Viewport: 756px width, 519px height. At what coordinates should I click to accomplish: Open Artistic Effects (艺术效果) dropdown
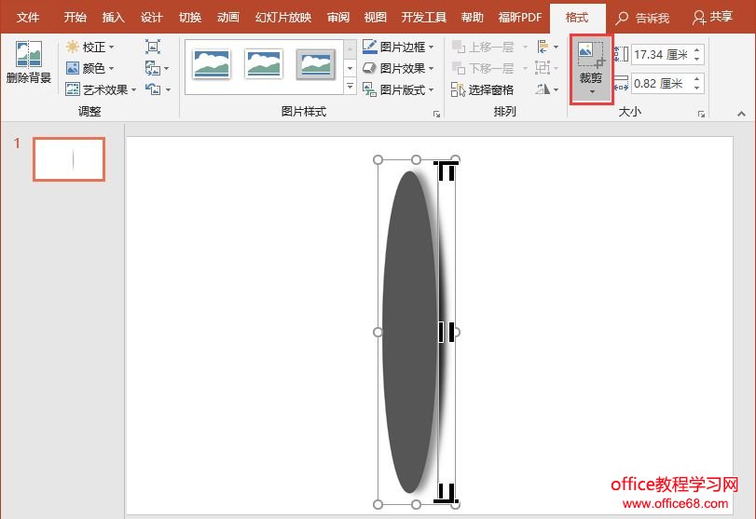102,89
